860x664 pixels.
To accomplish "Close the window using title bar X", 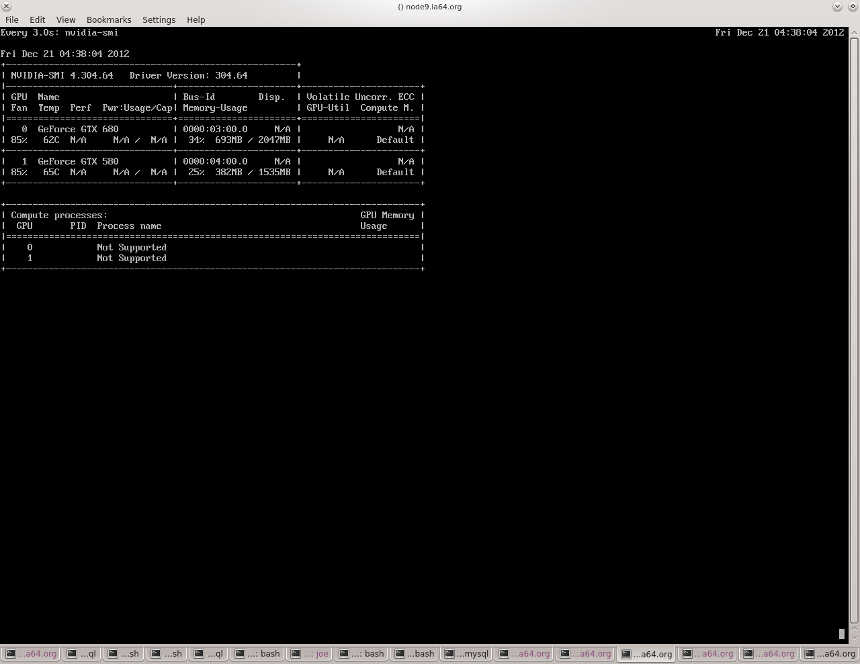I will point(6,7).
